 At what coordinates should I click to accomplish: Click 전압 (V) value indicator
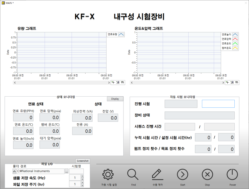(x=108, y=118)
